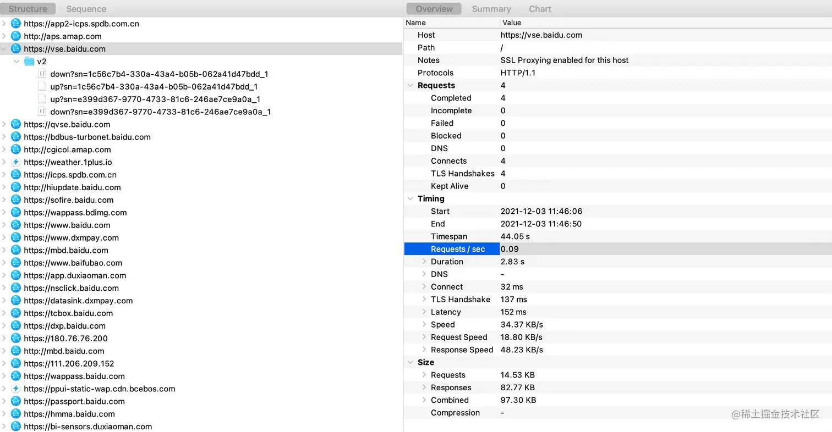Click the globe icon for app.duxiaoman.com
The height and width of the screenshot is (432, 832).
16,275
